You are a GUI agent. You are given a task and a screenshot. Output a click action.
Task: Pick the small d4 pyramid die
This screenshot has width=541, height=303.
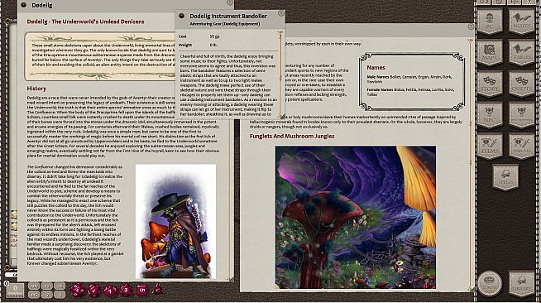pos(158,290)
